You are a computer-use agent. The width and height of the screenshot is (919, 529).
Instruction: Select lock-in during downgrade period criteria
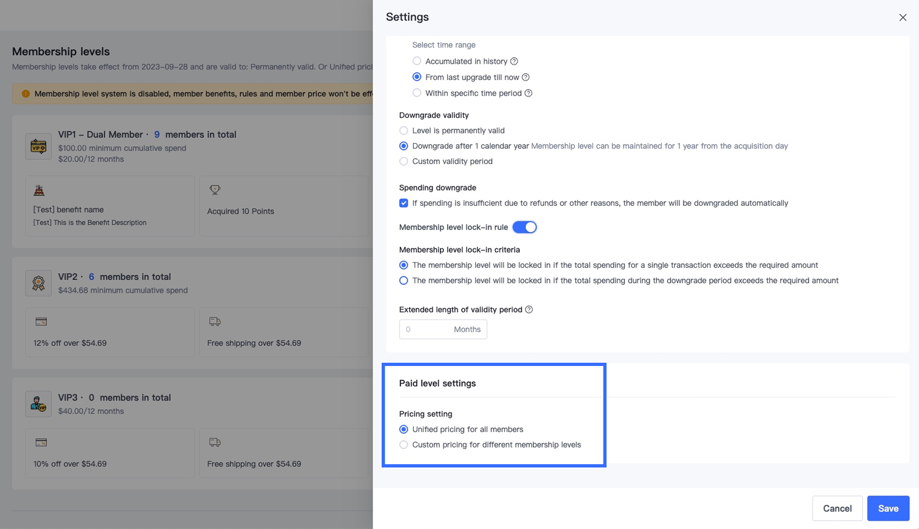coord(404,281)
